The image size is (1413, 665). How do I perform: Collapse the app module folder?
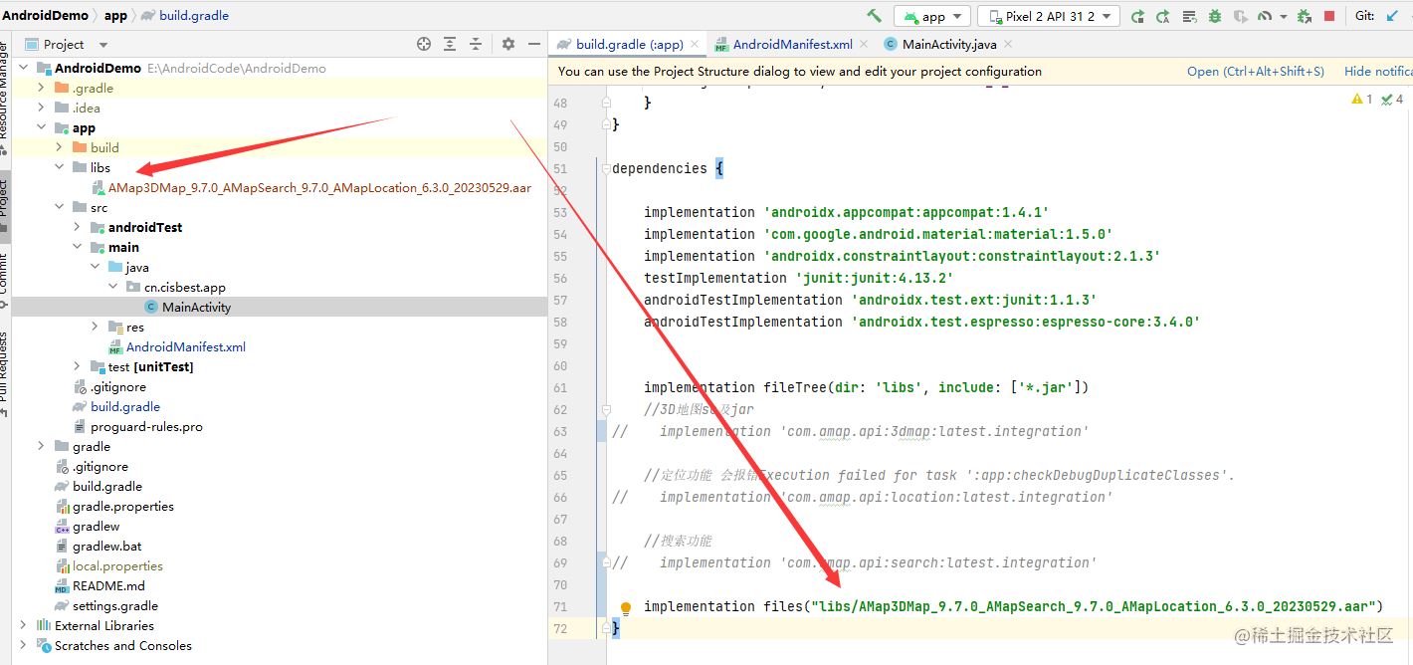coord(41,127)
